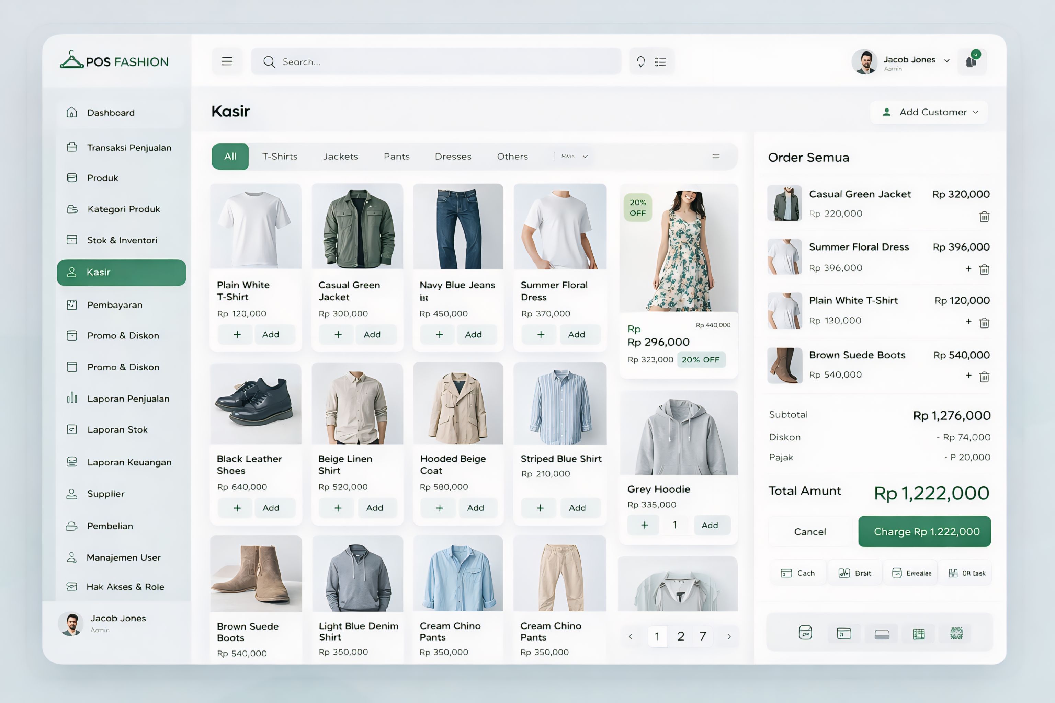Image resolution: width=1055 pixels, height=703 pixels.
Task: Open Stok & Inventori in sidebar
Action: pyautogui.click(x=121, y=240)
